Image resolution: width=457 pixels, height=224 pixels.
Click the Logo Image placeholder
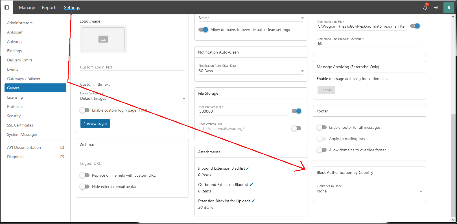tap(103, 39)
